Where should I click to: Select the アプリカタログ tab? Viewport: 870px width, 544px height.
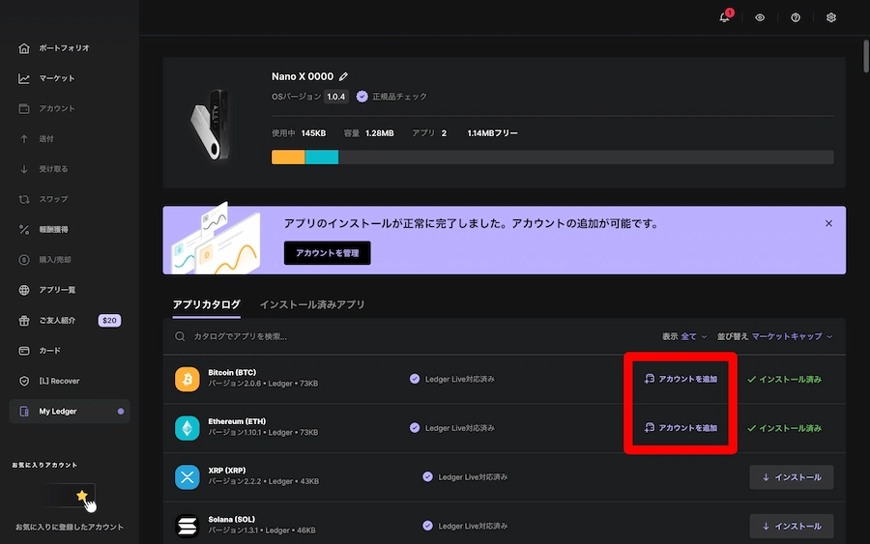click(x=206, y=304)
